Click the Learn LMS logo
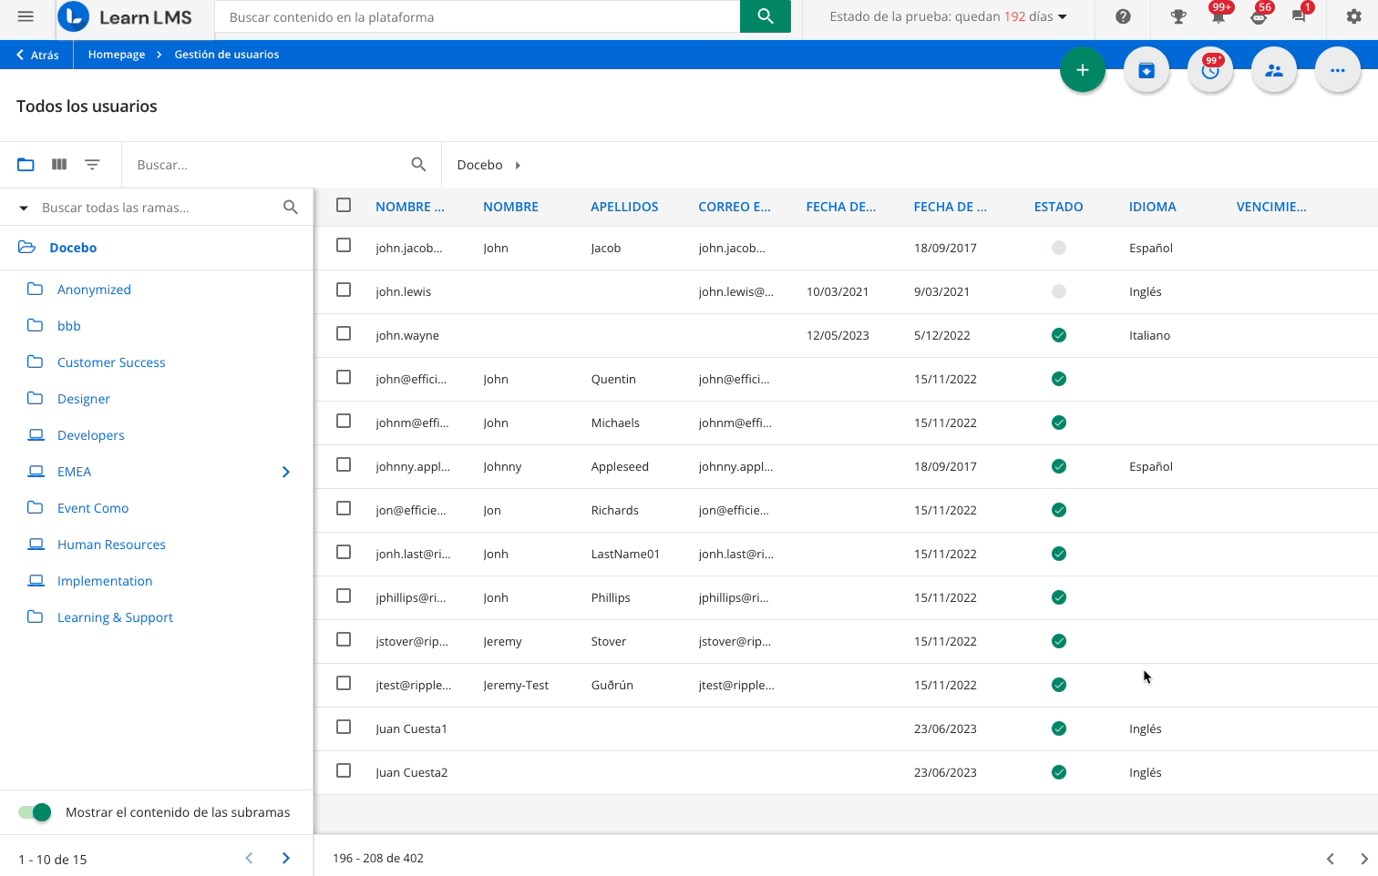The height and width of the screenshot is (876, 1378). pyautogui.click(x=125, y=17)
